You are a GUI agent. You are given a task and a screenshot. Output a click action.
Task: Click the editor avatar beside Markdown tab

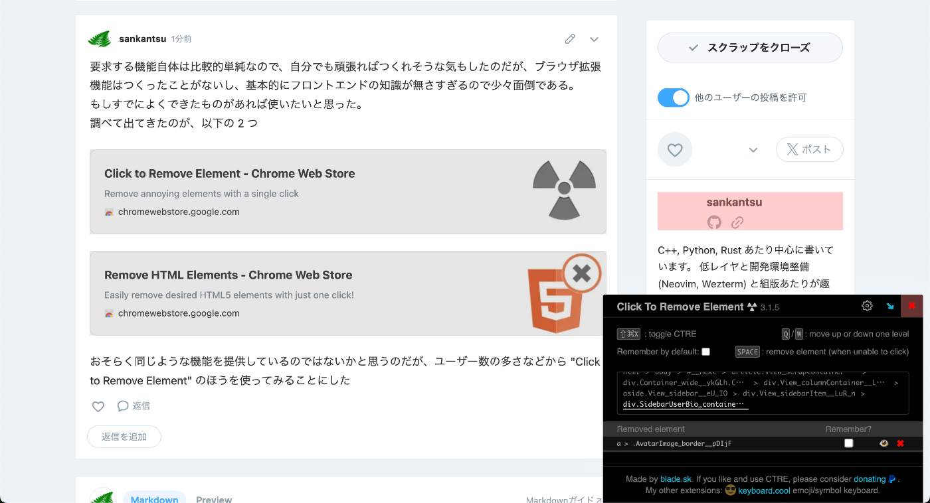(x=103, y=496)
